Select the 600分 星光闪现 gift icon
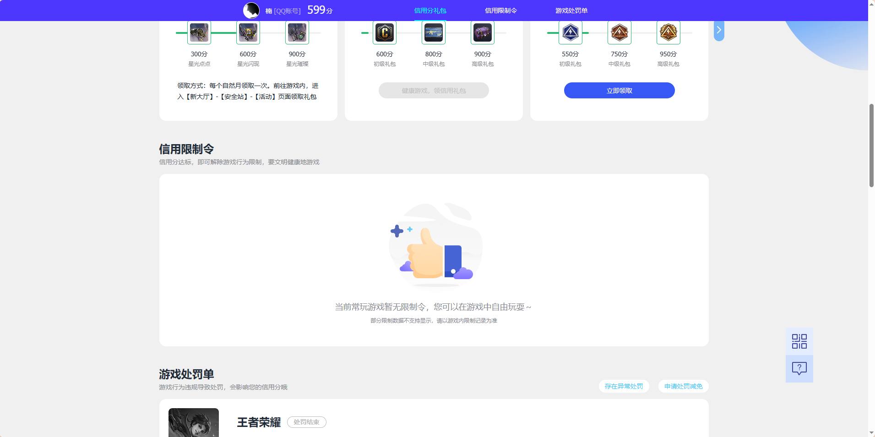 (x=248, y=32)
